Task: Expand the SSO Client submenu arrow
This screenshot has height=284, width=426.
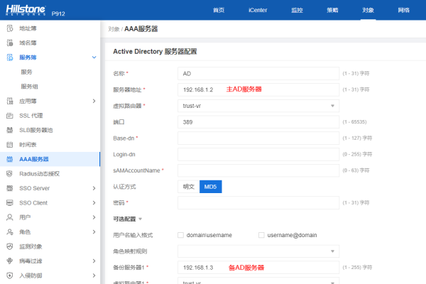Action: tap(94, 203)
